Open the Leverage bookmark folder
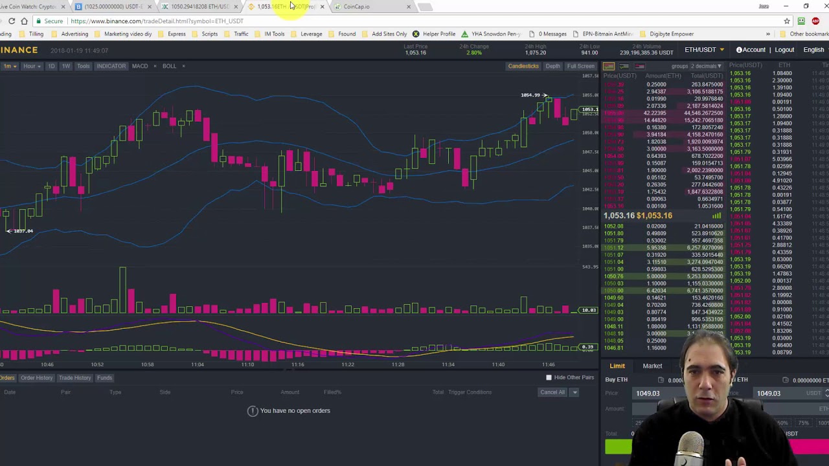829x466 pixels. tap(306, 34)
